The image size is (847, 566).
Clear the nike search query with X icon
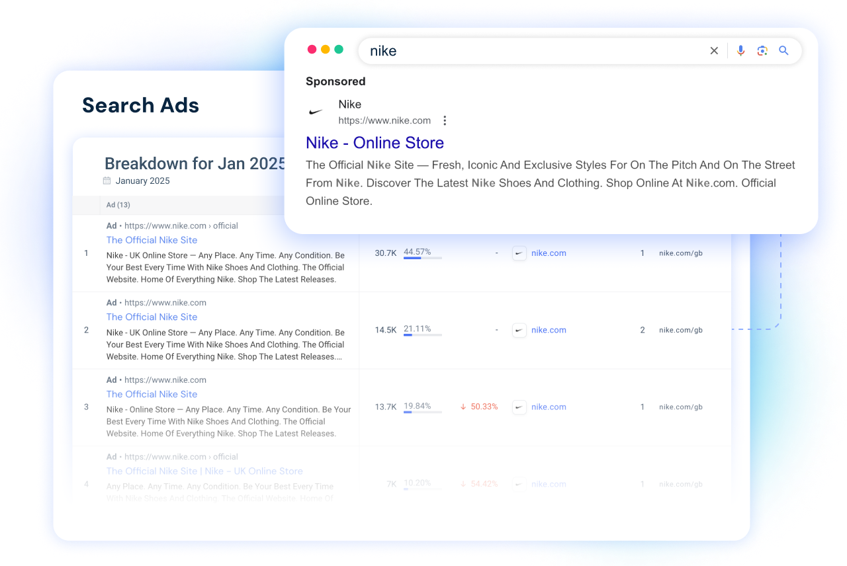714,51
